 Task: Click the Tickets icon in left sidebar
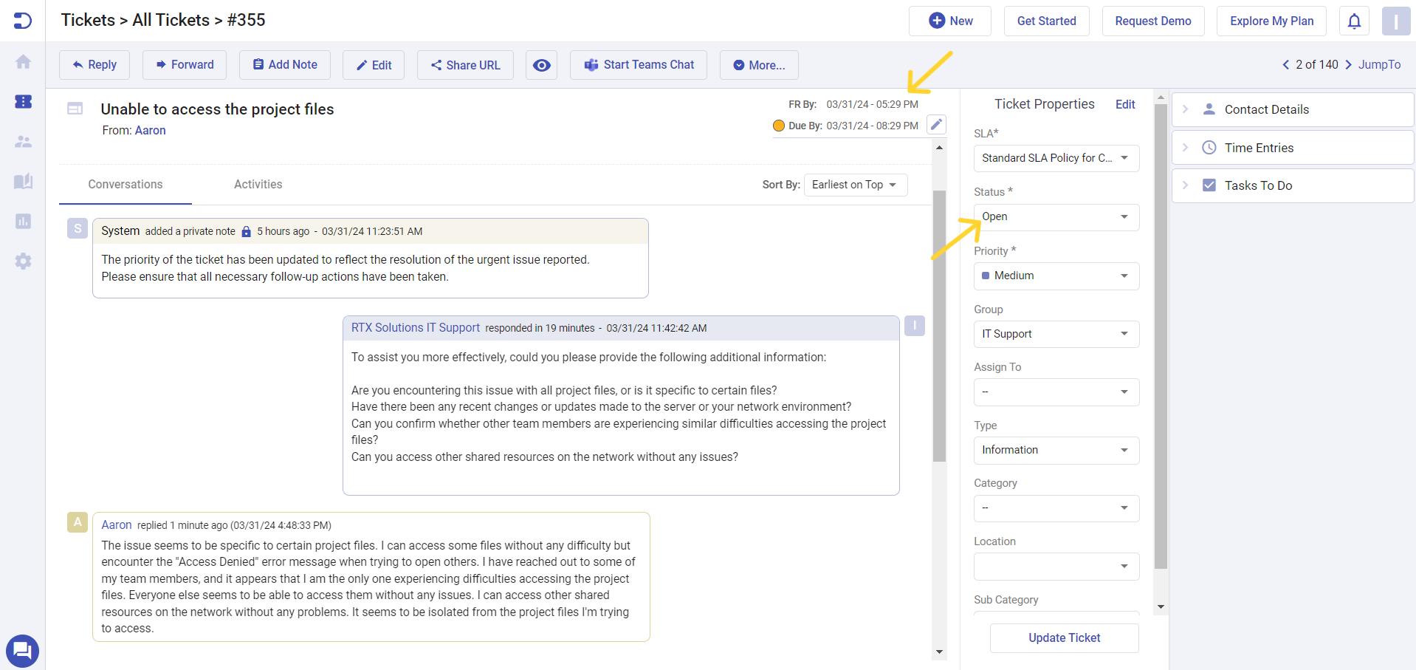pyautogui.click(x=23, y=101)
